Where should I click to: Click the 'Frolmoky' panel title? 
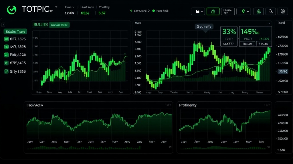click(35, 105)
